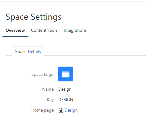
Task: Click the home page document icon
Action: click(61, 110)
